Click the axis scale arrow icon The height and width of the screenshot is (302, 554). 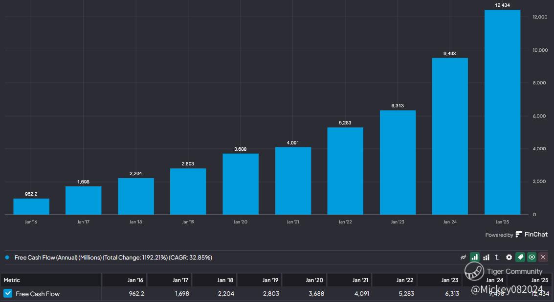click(x=497, y=257)
